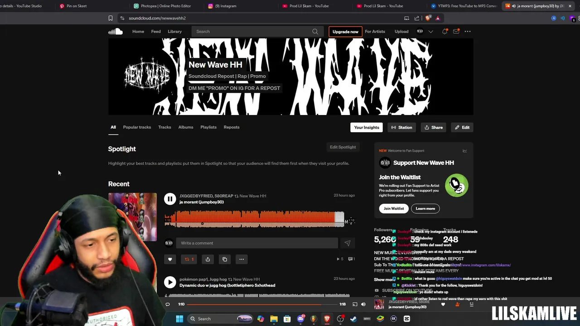
Task: Open the profile avatar in header
Action: tap(420, 31)
